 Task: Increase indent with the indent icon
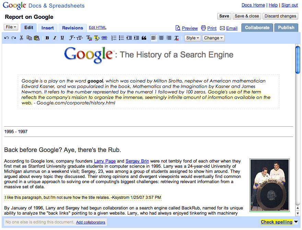tap(136, 38)
